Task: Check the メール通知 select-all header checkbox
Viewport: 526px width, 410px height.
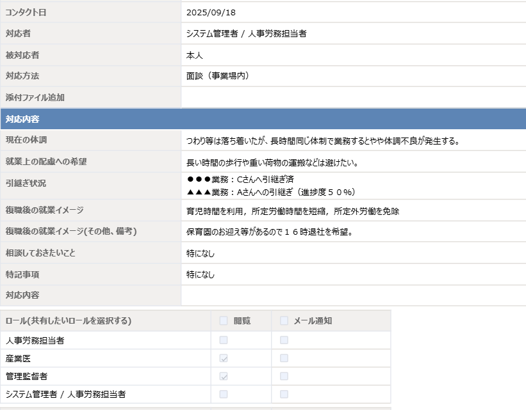Action: coord(284,321)
